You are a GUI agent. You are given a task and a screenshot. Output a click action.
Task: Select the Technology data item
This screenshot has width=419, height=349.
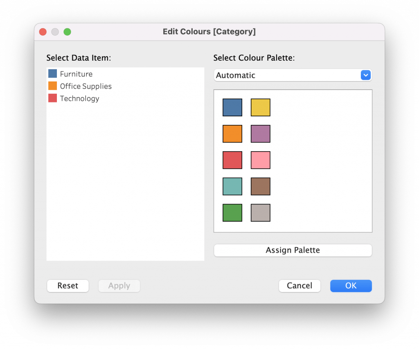[x=79, y=99]
